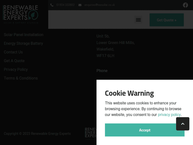Click the phone icon in header

click(52, 5)
